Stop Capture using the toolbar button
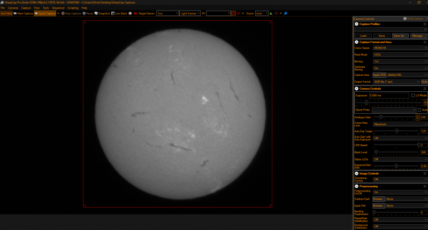The height and width of the screenshot is (230, 428). pos(71,13)
